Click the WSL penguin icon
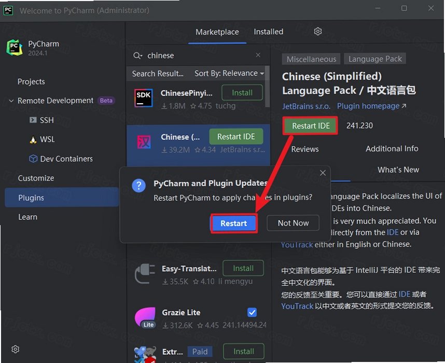This screenshot has width=445, height=363. pos(33,139)
